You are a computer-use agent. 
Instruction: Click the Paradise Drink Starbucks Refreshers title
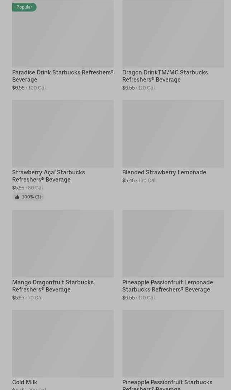click(63, 76)
